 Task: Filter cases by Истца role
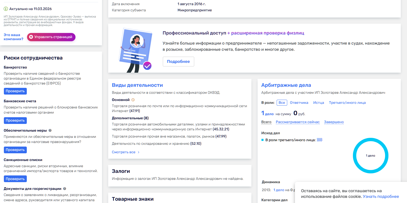pyautogui.click(x=319, y=103)
